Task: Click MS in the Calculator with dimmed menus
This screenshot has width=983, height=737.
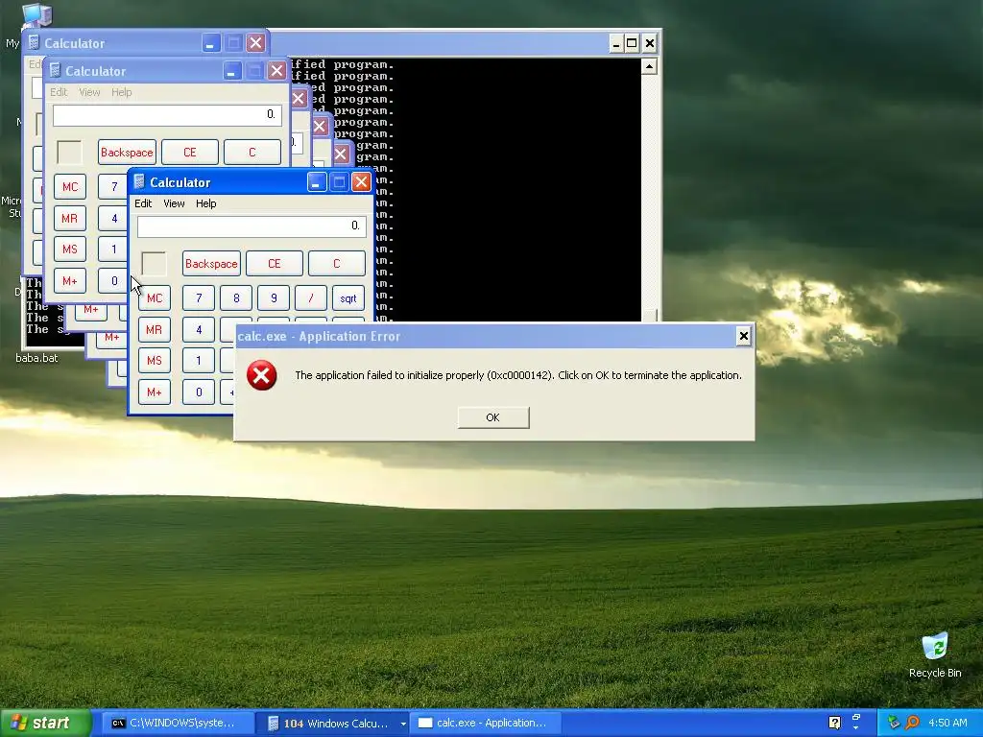Action: [69, 249]
